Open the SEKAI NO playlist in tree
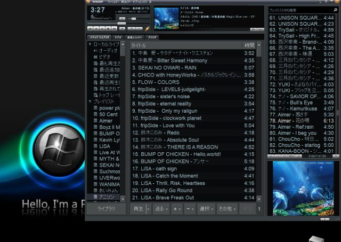Image resolution: width=341 pixels, height=242 pixels. click(x=109, y=165)
